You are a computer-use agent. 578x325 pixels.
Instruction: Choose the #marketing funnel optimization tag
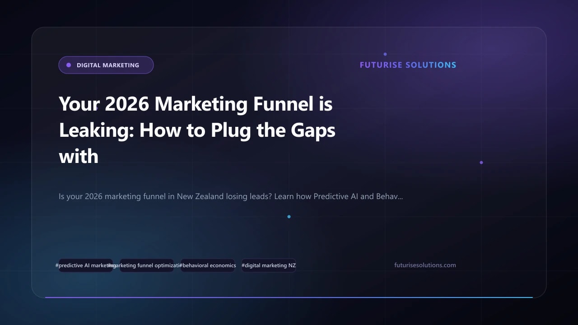[147, 265]
